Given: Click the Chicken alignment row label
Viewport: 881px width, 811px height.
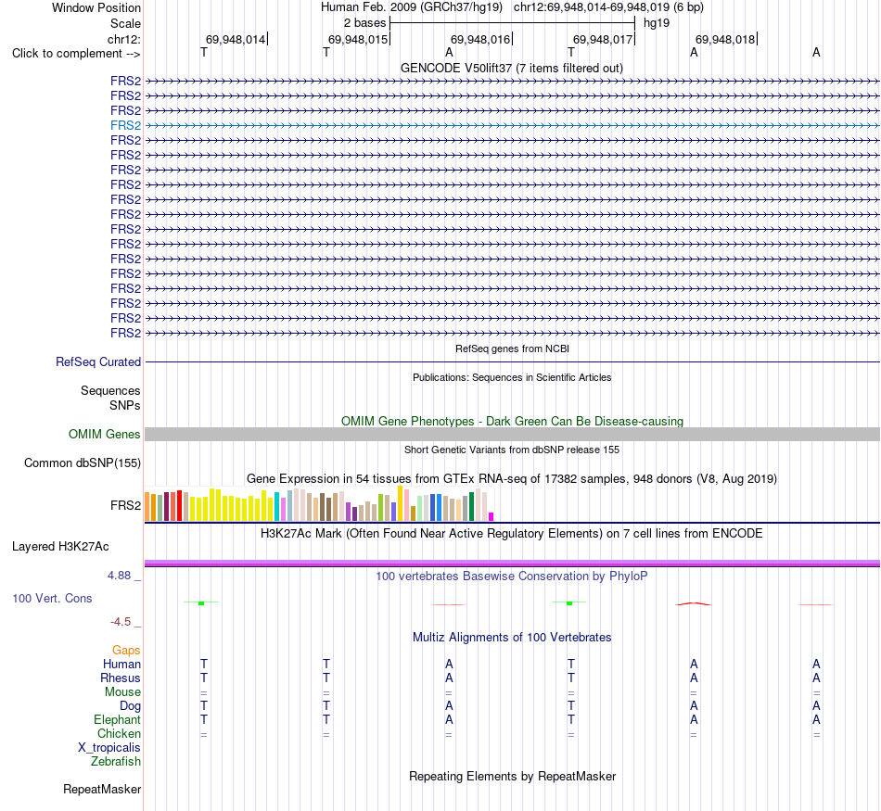Looking at the screenshot, I should click(119, 733).
